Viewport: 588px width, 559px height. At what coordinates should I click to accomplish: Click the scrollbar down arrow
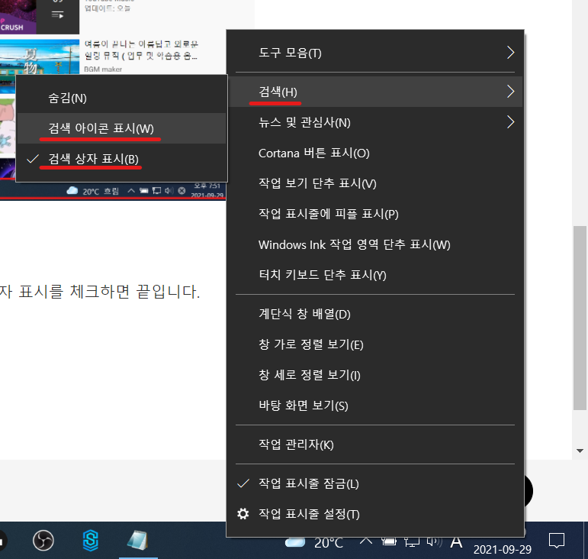(580, 451)
